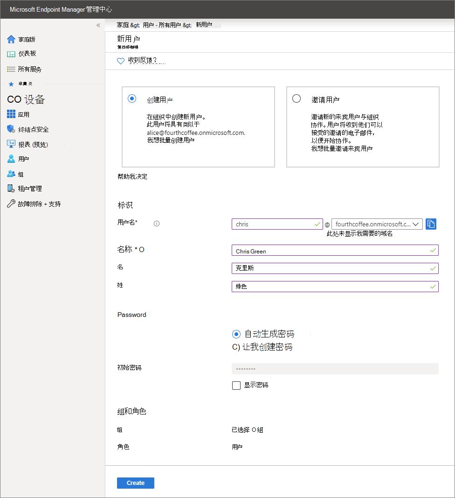Click bulk invite guest users link
Screen dimensions: 455x498
pos(342,148)
